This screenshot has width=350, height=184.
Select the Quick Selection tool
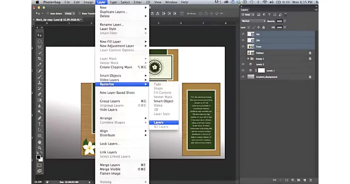click(x=40, y=53)
